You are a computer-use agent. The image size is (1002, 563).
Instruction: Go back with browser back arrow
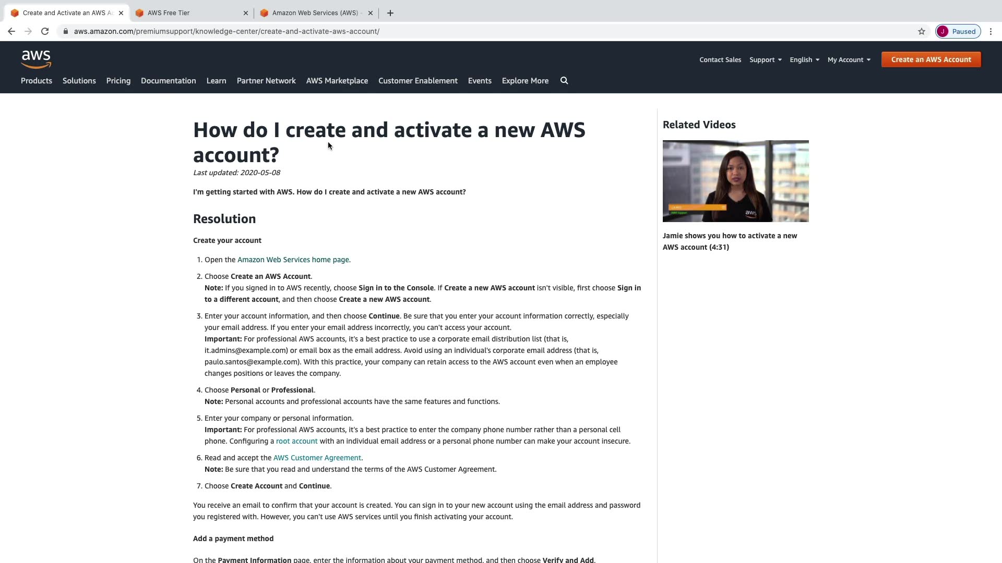[11, 31]
